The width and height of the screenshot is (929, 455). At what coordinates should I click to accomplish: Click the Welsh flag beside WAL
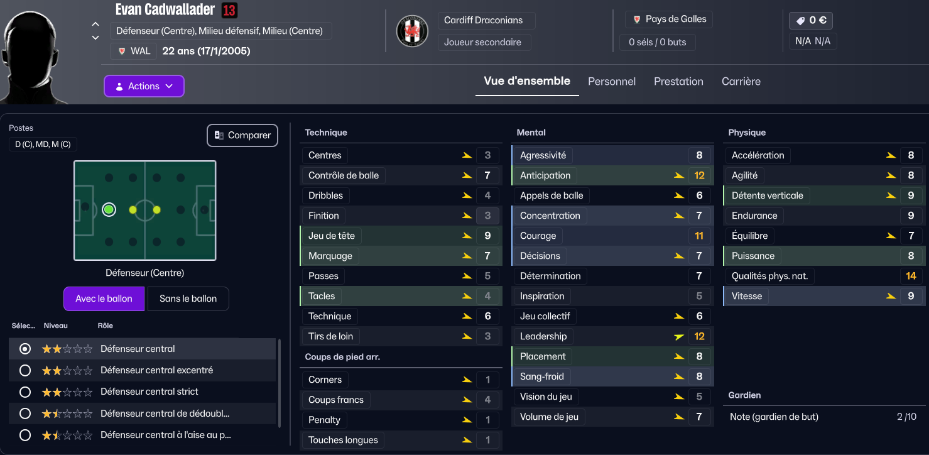pos(122,51)
